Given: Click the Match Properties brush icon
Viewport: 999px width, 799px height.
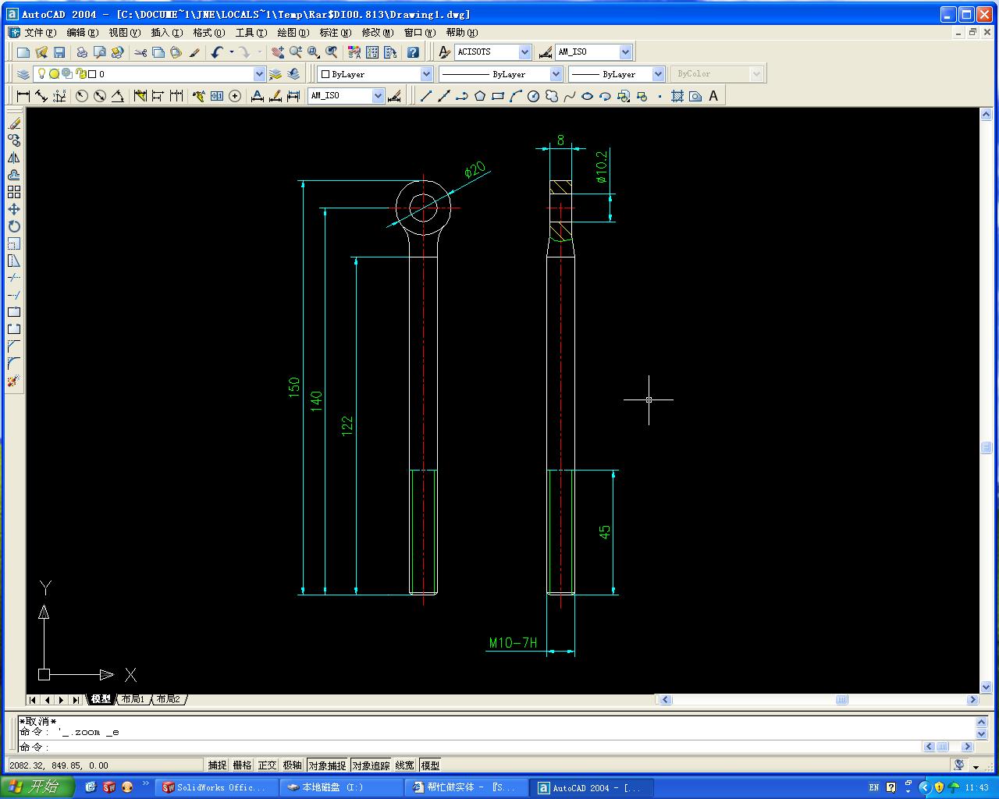Looking at the screenshot, I should [194, 52].
